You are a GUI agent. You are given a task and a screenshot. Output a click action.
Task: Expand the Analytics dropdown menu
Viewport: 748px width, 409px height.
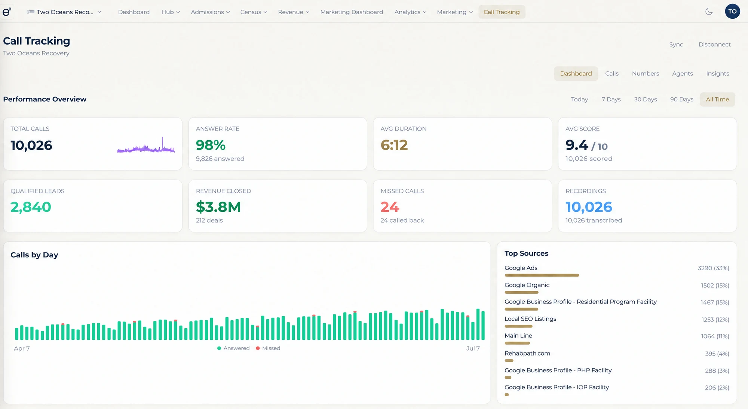point(410,12)
